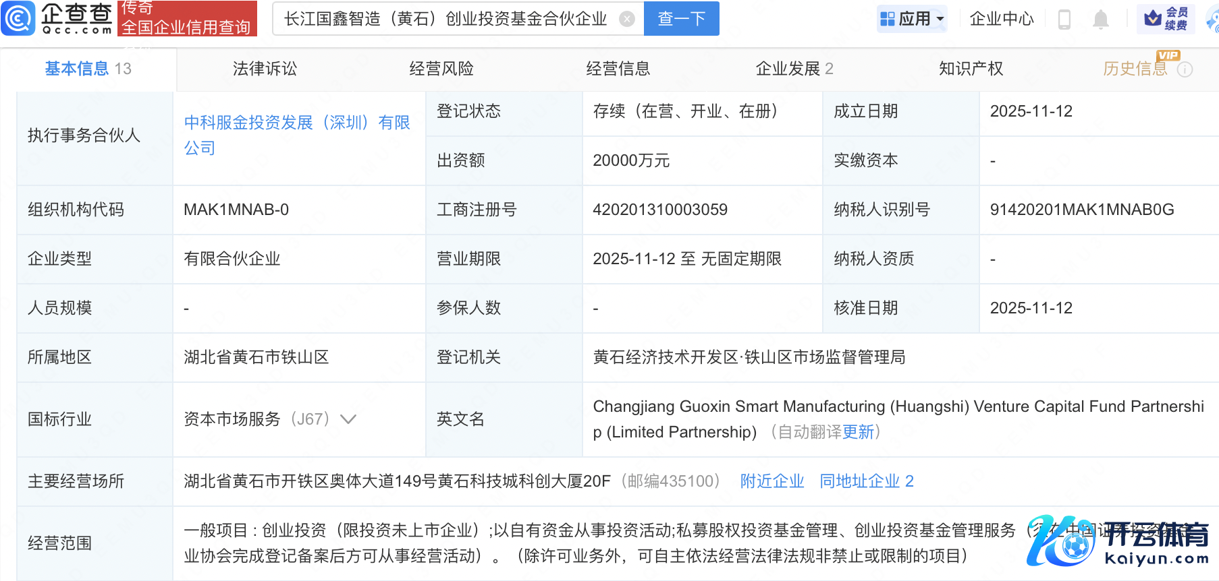1219x581 pixels.
Task: Open notifications bell icon
Action: 1100,20
